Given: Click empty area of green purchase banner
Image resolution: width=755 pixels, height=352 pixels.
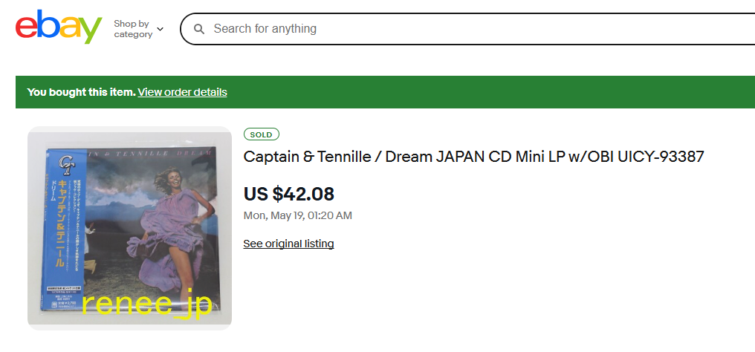Looking at the screenshot, I should pos(483,92).
